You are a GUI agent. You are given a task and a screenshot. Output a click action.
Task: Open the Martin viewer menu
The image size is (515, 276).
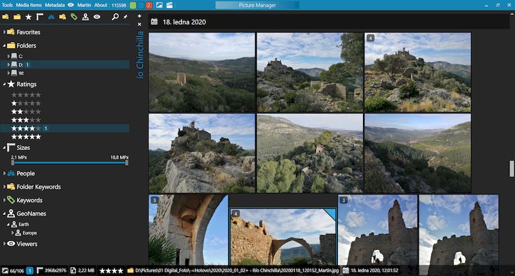(84, 5)
